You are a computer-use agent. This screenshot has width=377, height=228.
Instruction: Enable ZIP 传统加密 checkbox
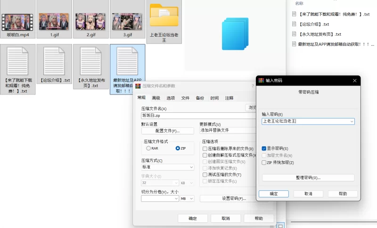pos(264,163)
